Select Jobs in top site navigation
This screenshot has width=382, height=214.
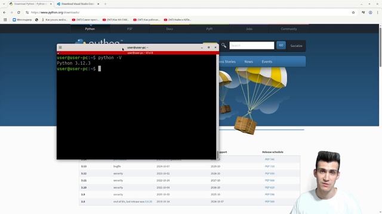click(249, 29)
